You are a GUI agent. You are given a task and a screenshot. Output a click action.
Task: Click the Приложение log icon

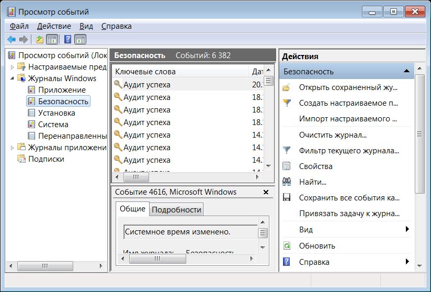[x=31, y=89]
